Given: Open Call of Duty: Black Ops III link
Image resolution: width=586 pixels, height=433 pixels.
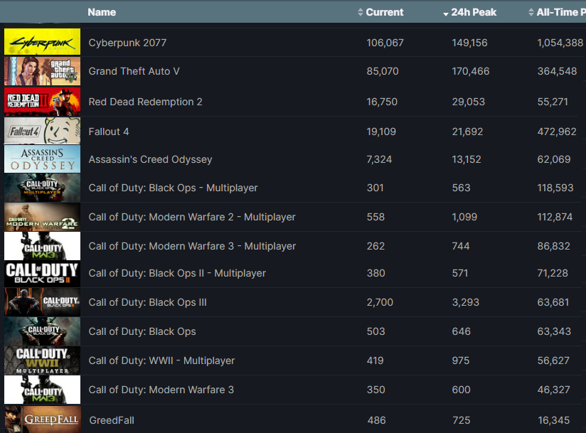Looking at the screenshot, I should coord(148,302).
